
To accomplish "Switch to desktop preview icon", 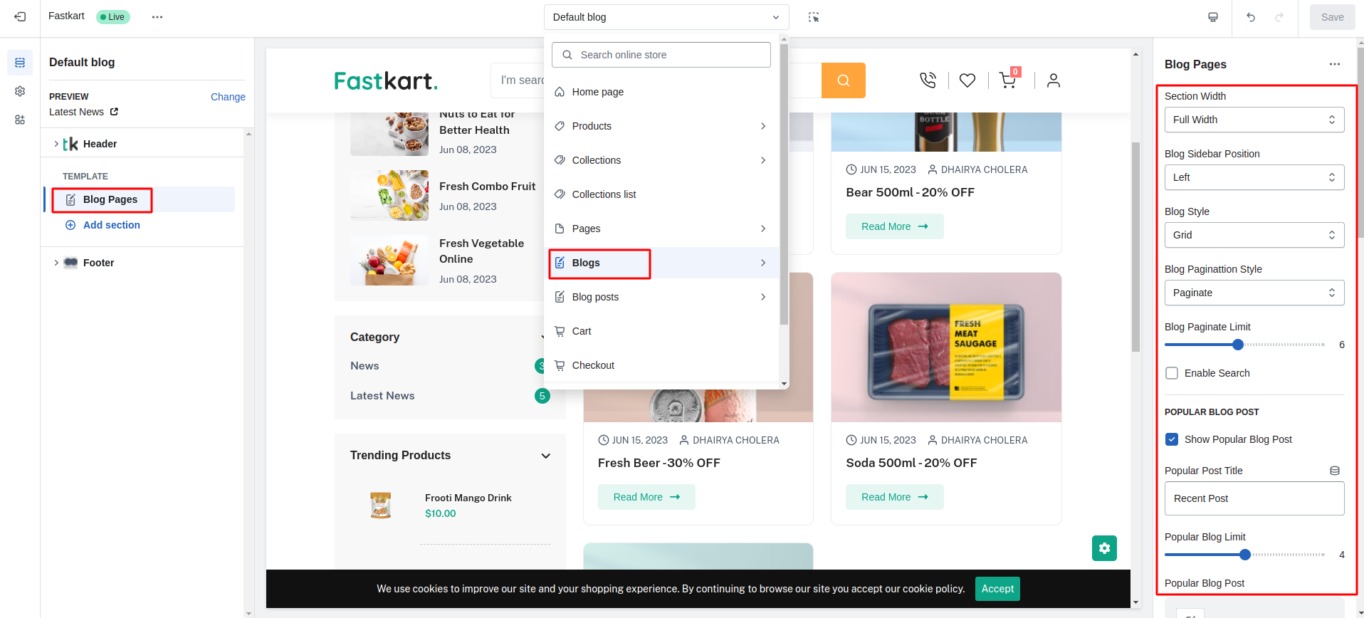I will point(1213,17).
